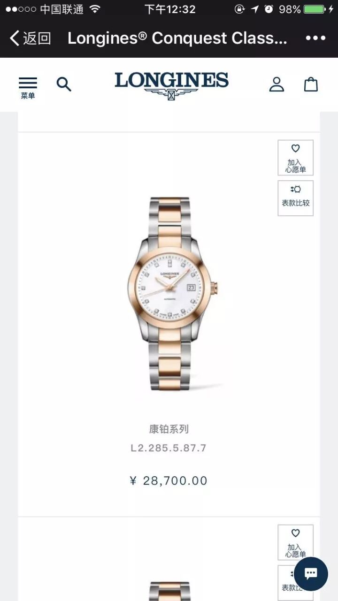Toggle 表款比较 compare for the second watch
The width and height of the screenshot is (338, 601).
pos(296,582)
